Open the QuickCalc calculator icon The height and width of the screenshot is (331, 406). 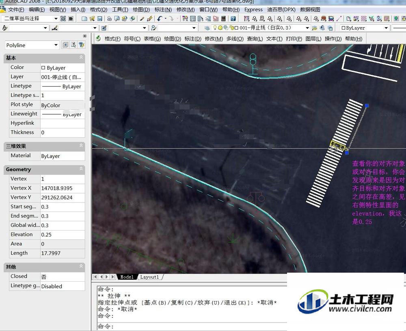click(x=223, y=19)
